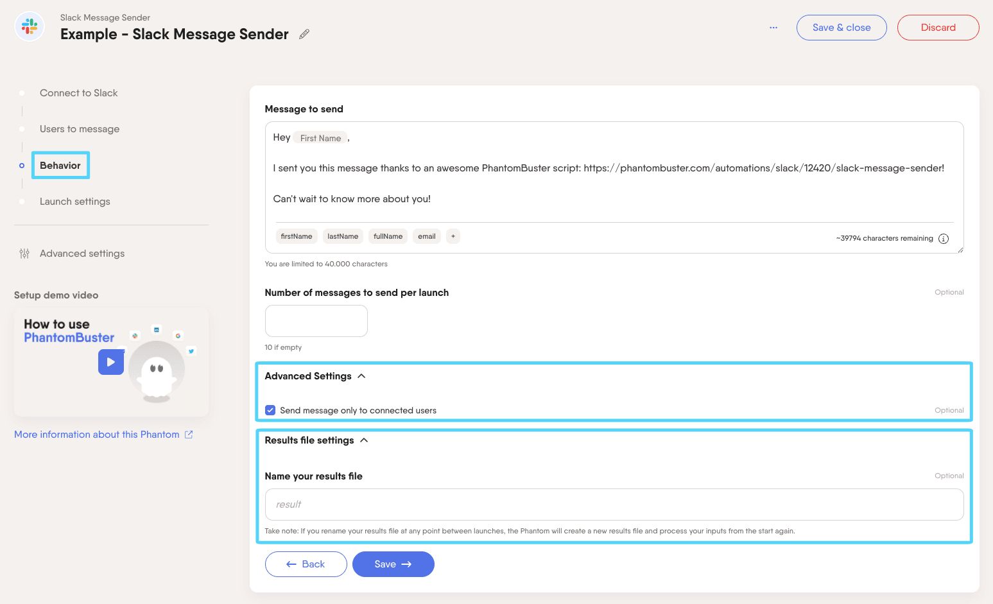Click the Back button
Screen dimensions: 993x604
click(x=306, y=564)
